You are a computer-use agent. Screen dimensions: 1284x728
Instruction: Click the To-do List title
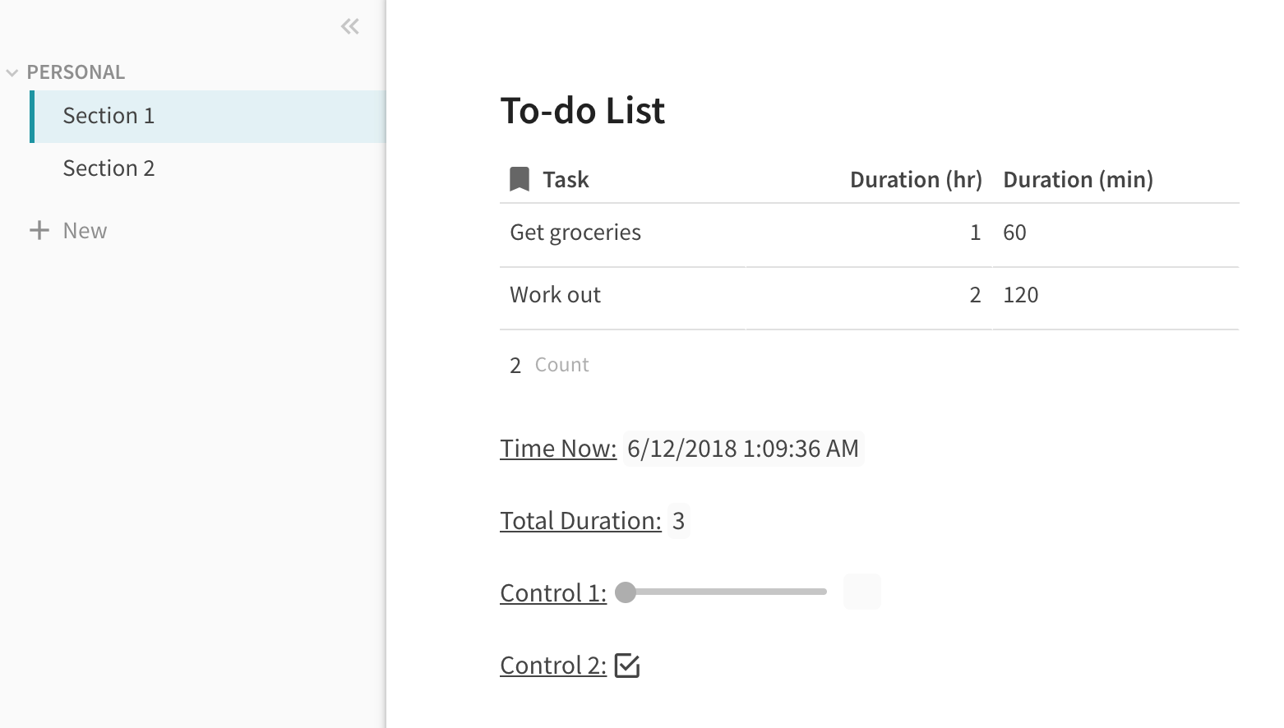click(x=582, y=111)
